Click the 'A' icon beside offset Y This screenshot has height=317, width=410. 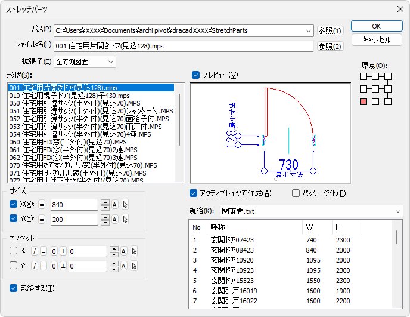[123, 266]
